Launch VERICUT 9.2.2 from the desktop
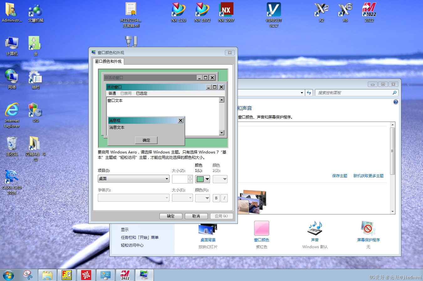This screenshot has width=423, height=281. tap(274, 15)
